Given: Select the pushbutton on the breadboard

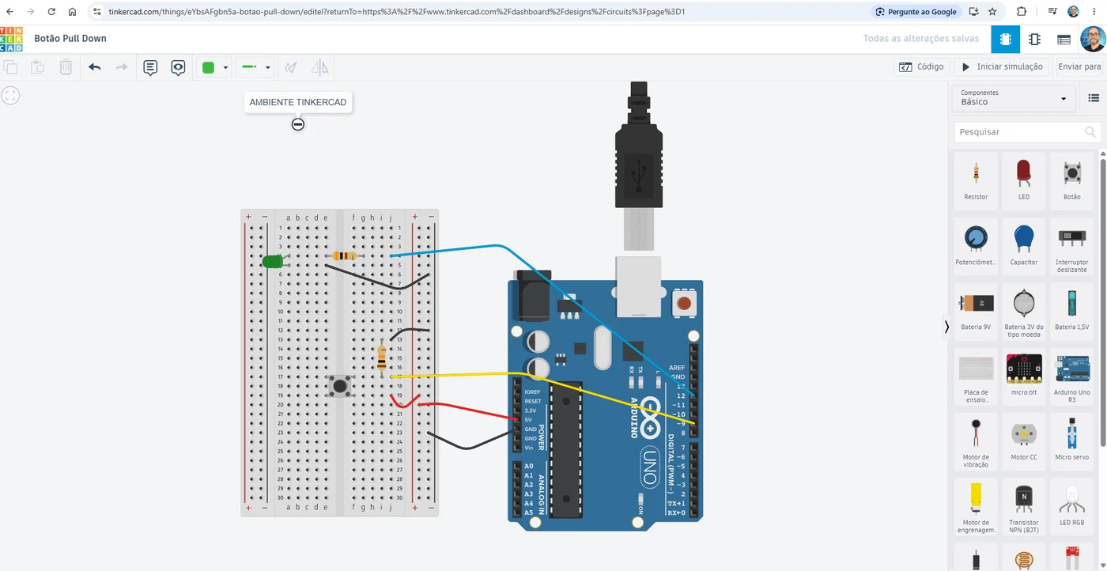Looking at the screenshot, I should coord(340,386).
